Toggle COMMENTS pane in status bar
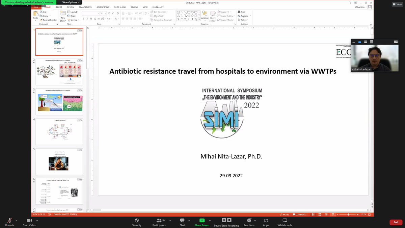This screenshot has height=228, width=405. click(300, 214)
